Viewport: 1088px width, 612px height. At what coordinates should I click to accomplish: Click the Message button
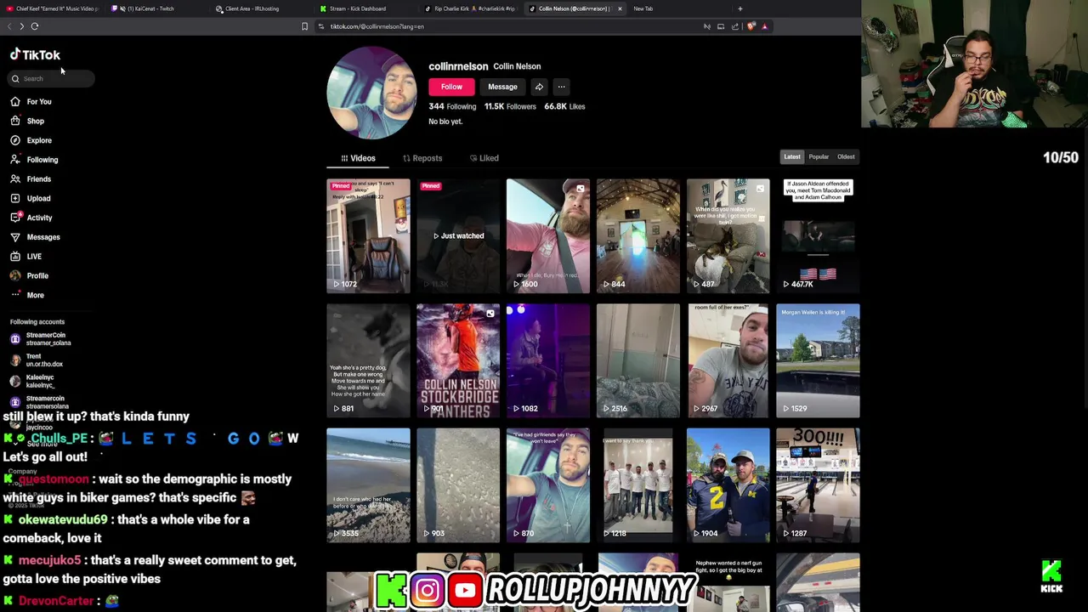[x=502, y=87]
